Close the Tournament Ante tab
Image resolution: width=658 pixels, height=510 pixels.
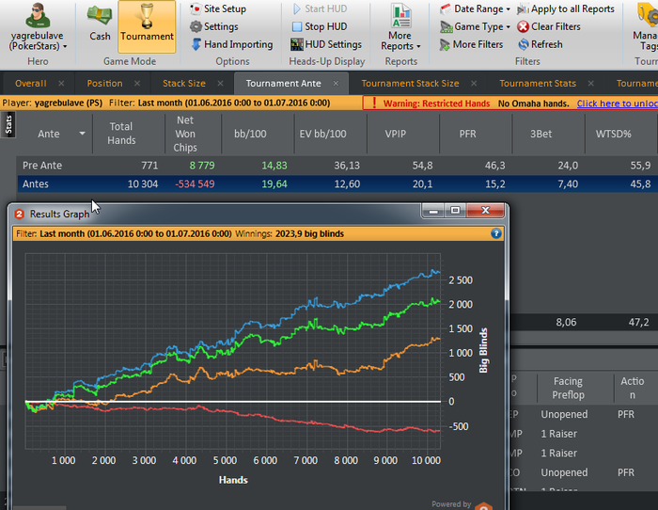336,83
